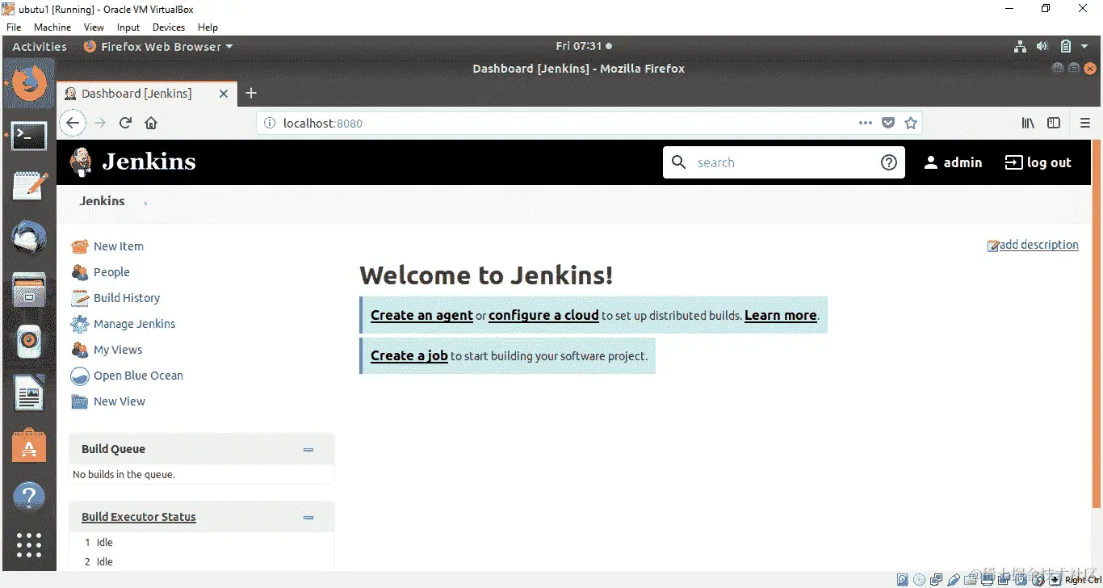The width and height of the screenshot is (1103, 588).
Task: Select My Views in the sidebar
Action: (x=116, y=349)
